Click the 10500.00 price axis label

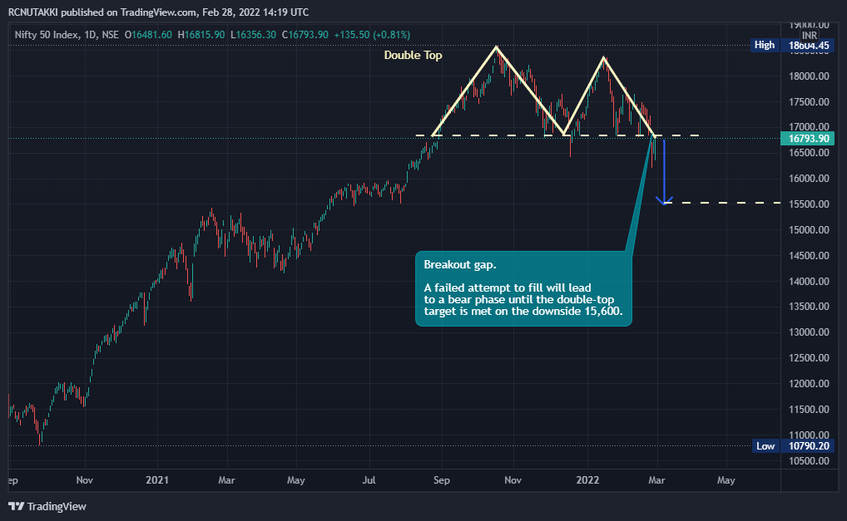pyautogui.click(x=809, y=461)
